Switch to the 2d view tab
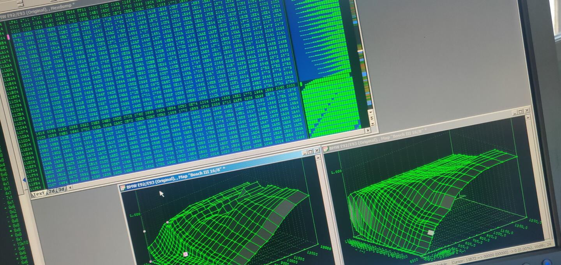Viewport: 561px width, 265px height. click(51, 191)
